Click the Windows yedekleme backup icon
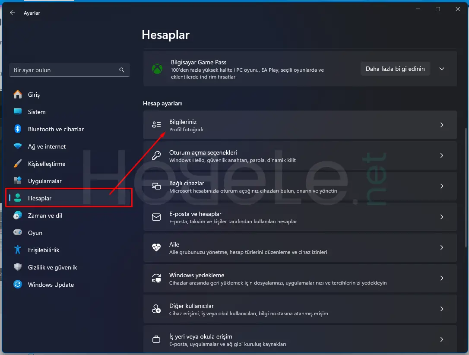This screenshot has width=469, height=355. [156, 278]
